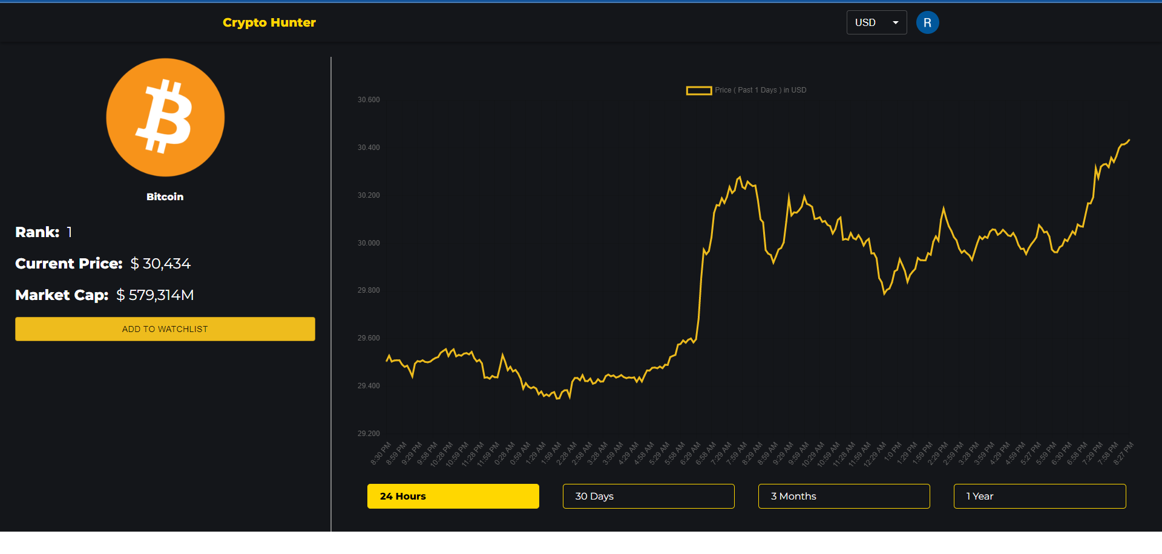Click the 30.600 y-axis label
Image resolution: width=1162 pixels, height=554 pixels.
[x=369, y=100]
